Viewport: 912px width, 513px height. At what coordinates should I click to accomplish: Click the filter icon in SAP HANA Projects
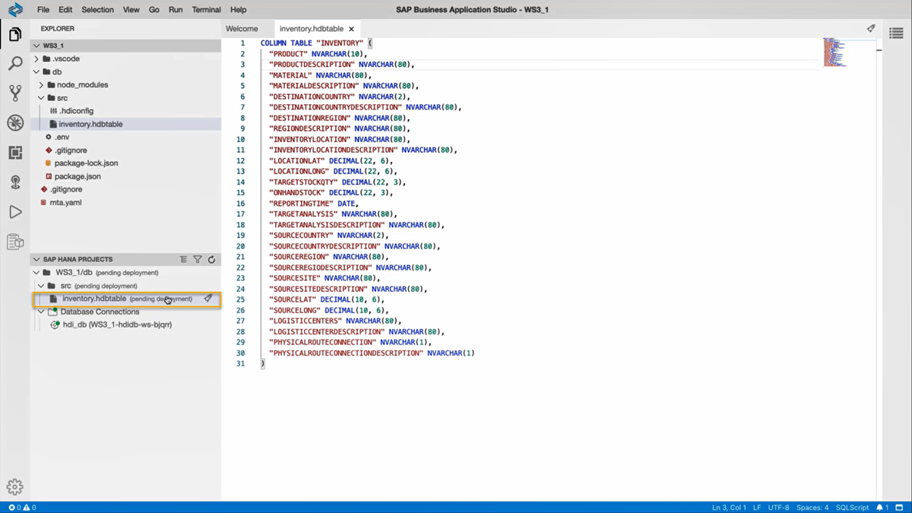tap(198, 259)
